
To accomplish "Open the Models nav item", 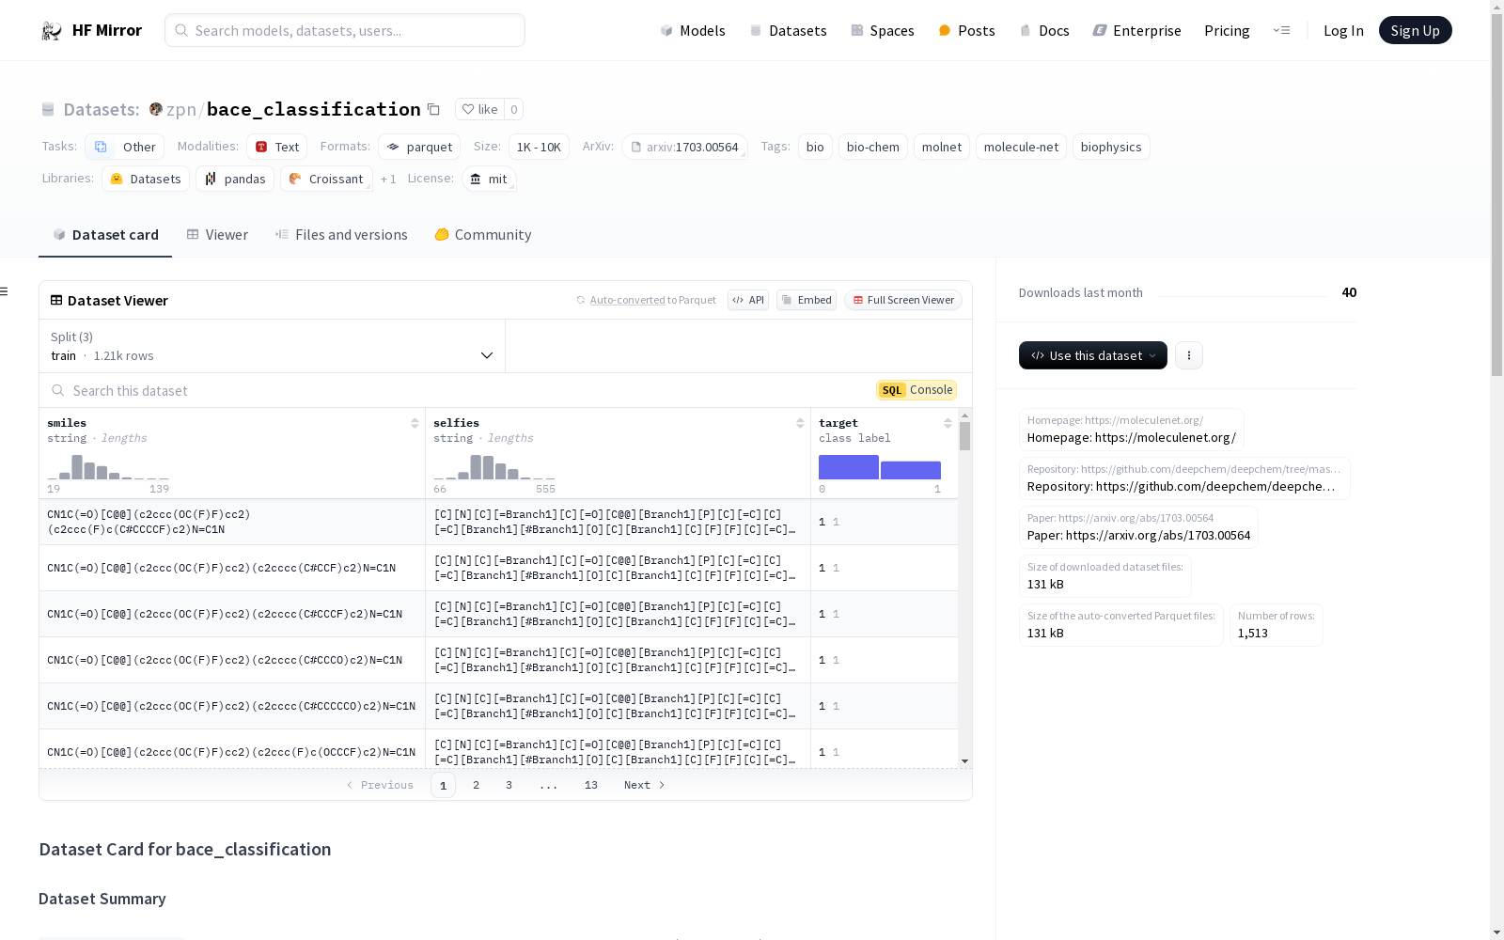I will pyautogui.click(x=693, y=31).
